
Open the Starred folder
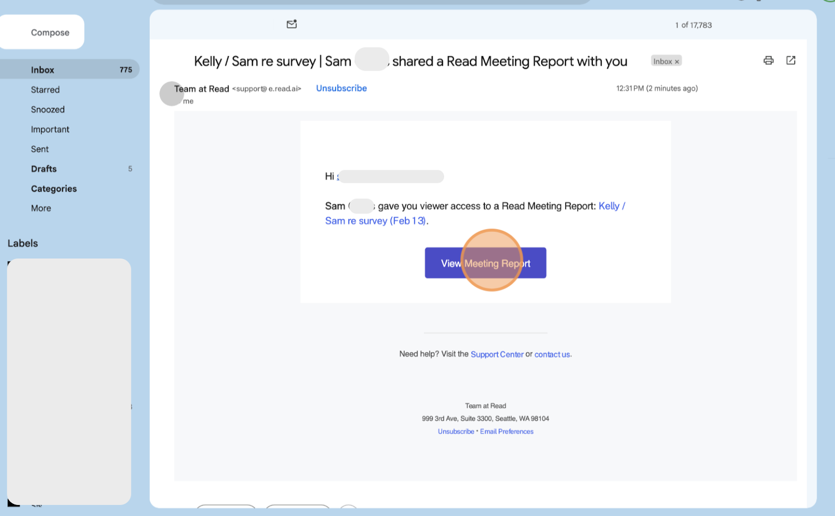(x=45, y=90)
